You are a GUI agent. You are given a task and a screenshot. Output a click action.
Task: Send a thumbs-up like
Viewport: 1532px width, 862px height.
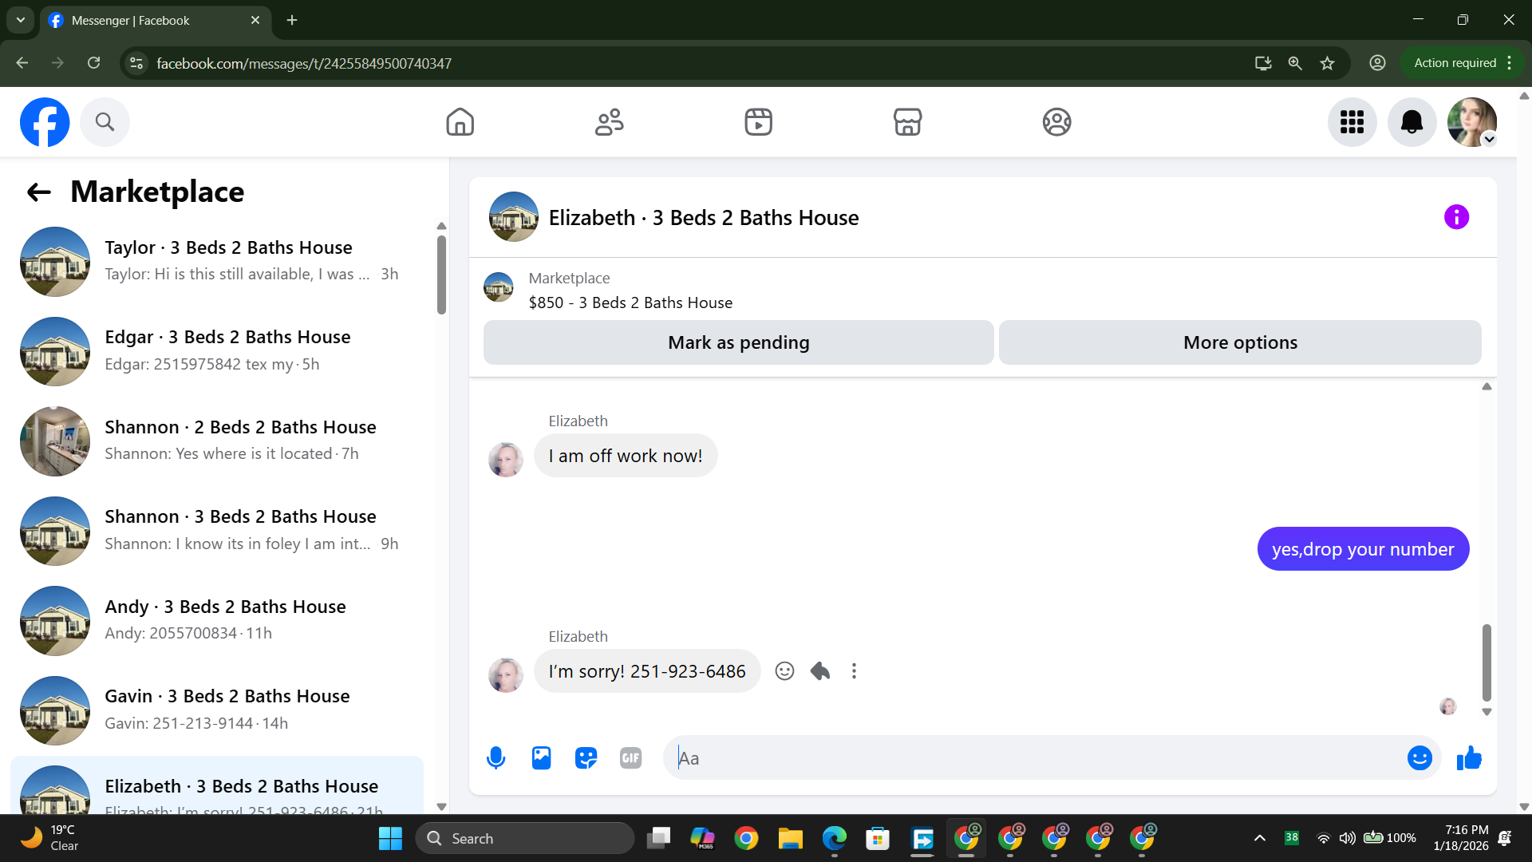(1468, 757)
